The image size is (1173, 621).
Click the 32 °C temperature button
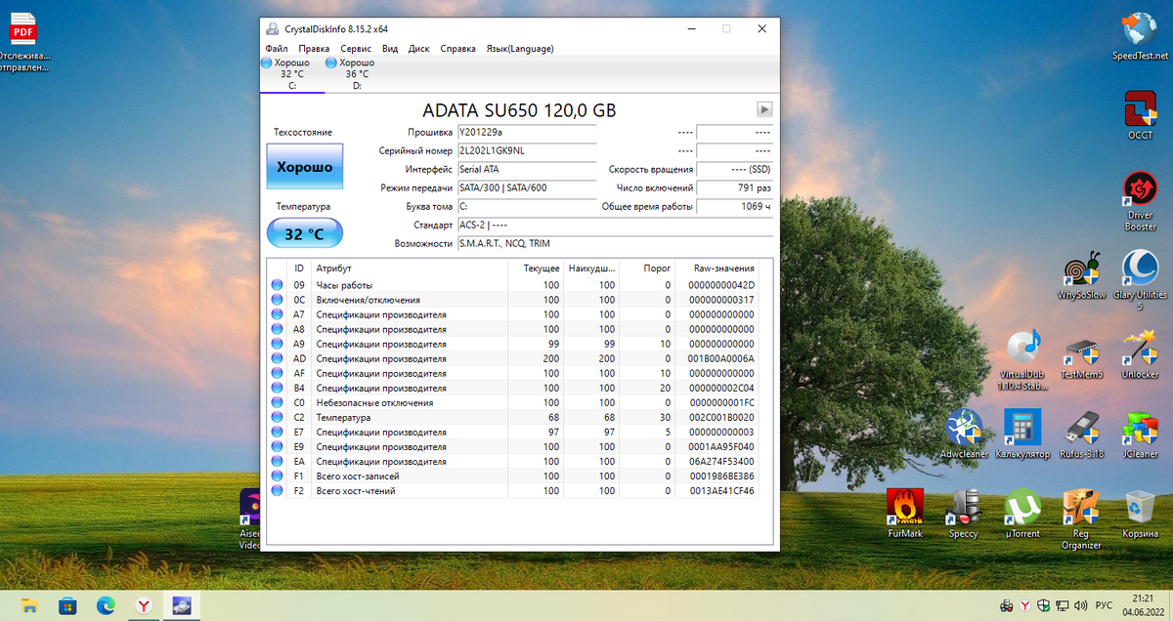[x=304, y=234]
